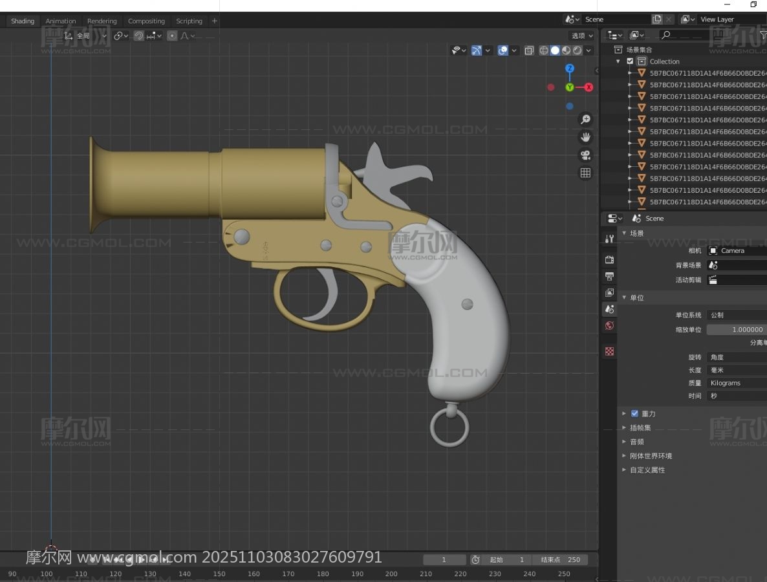Viewport: 767px width, 582px height.
Task: Click the pan view hand icon
Action: tap(585, 137)
